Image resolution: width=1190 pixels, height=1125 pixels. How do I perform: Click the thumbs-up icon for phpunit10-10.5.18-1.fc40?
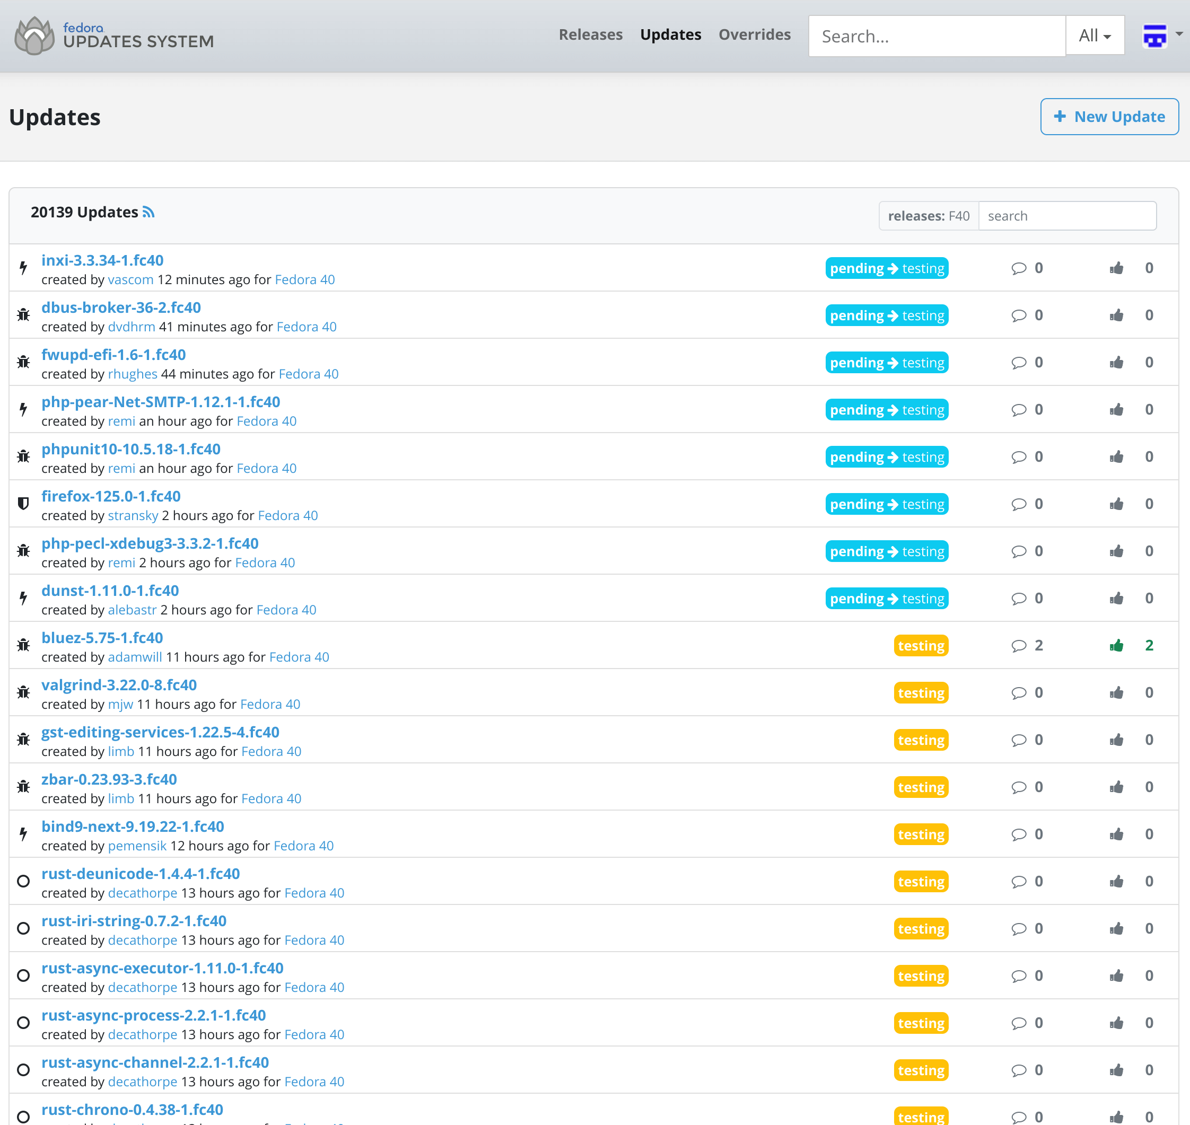(x=1117, y=456)
